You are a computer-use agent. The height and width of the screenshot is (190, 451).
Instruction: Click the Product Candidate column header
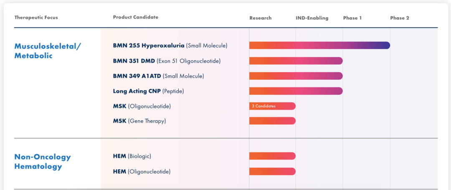pyautogui.click(x=136, y=17)
